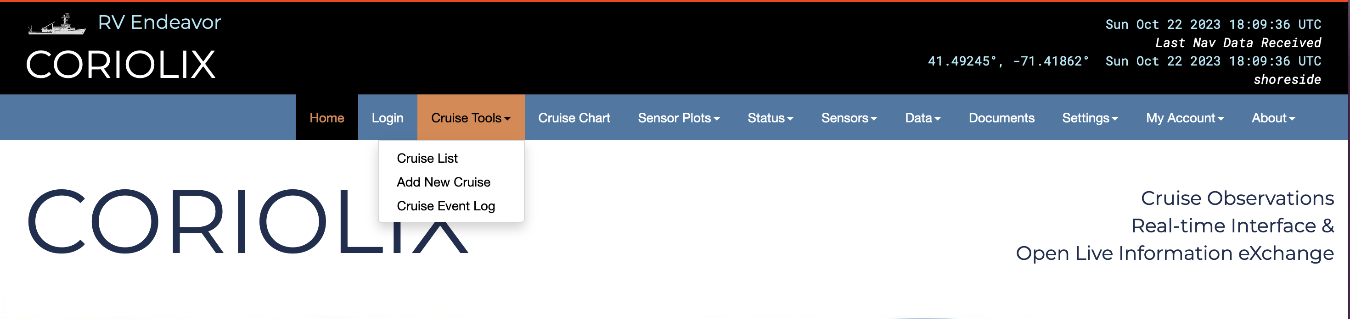Image resolution: width=1350 pixels, height=319 pixels.
Task: Open the RV Endeavor title link
Action: point(159,22)
